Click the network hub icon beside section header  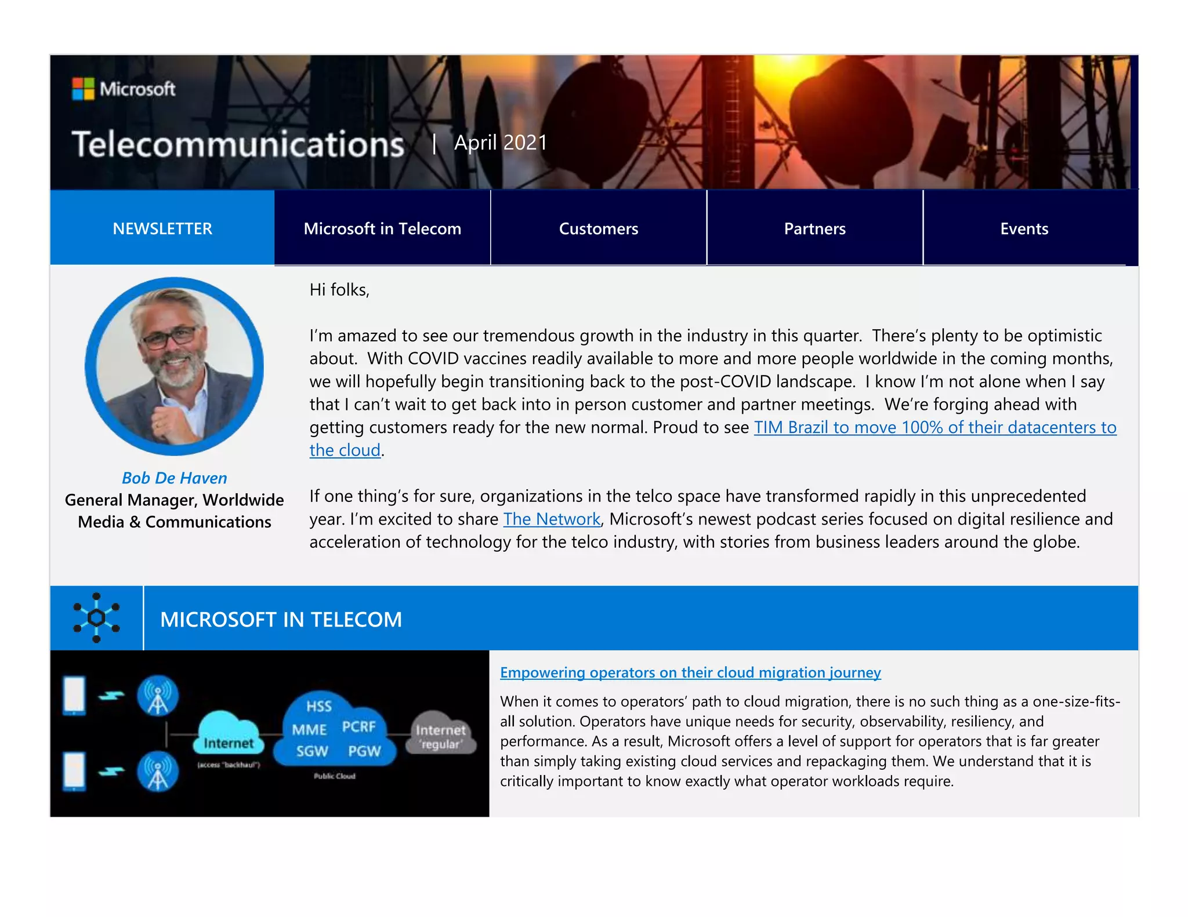[96, 618]
